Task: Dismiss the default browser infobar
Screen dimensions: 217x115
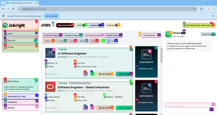Action: [x=213, y=16]
